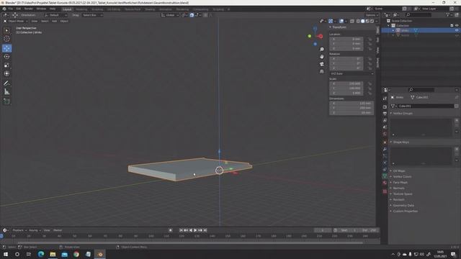Expand Custom Properties panel
The height and width of the screenshot is (259, 461).
405,211
